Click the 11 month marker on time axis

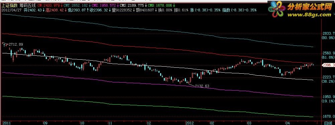pos(110,123)
